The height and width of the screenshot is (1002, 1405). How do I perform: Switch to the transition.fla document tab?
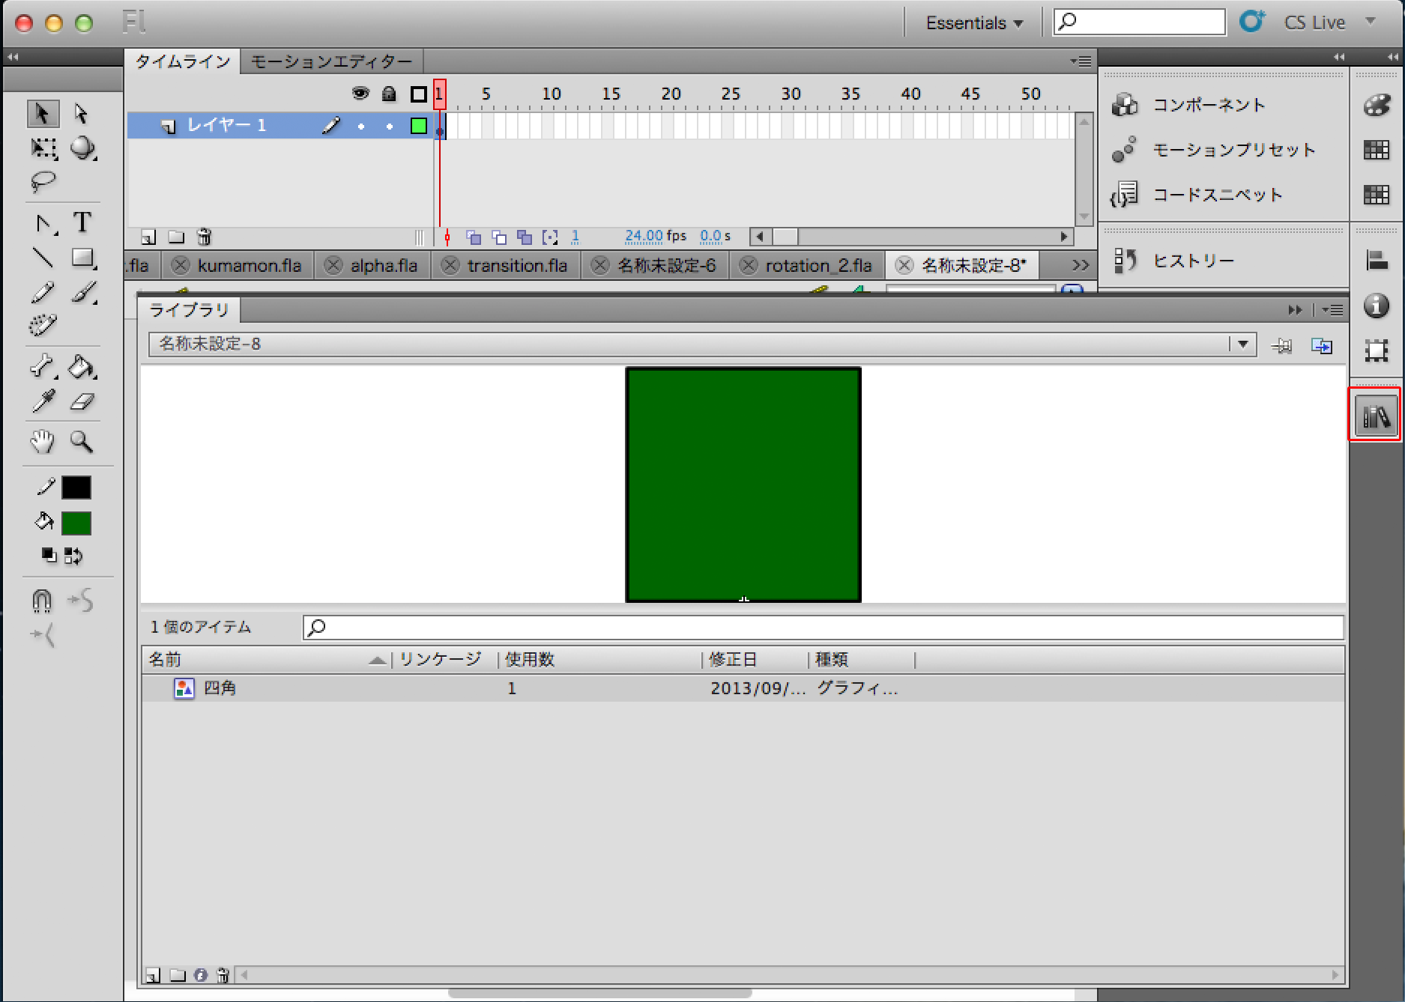point(516,266)
